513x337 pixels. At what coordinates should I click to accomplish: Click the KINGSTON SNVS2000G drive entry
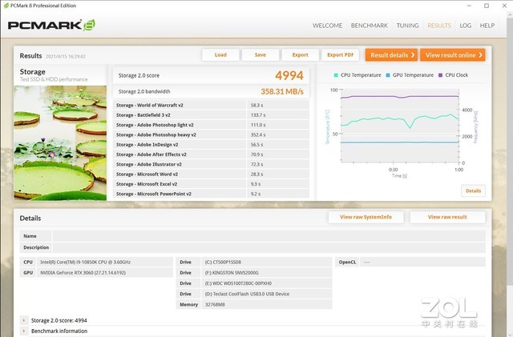click(232, 273)
